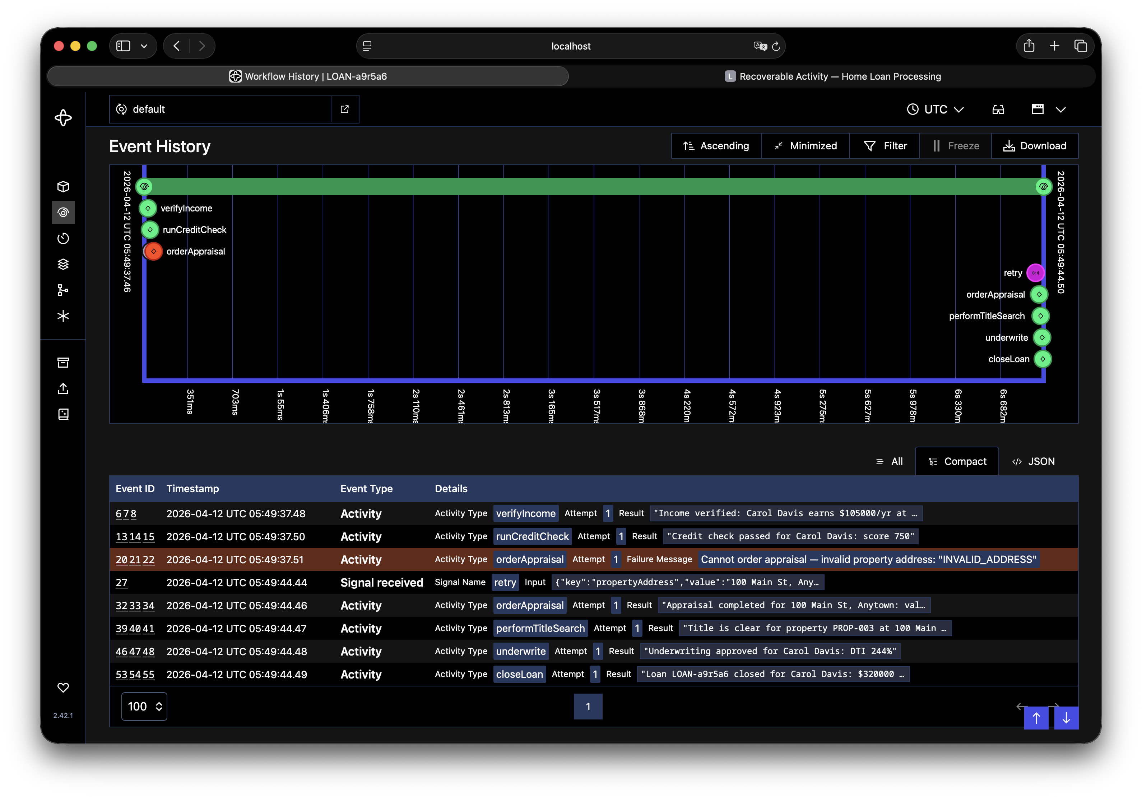
Task: Open the Workflows icon in sidebar
Action: 63,212
